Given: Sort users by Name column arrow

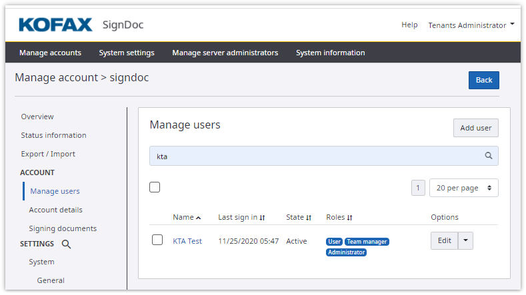Looking at the screenshot, I should click(x=199, y=218).
